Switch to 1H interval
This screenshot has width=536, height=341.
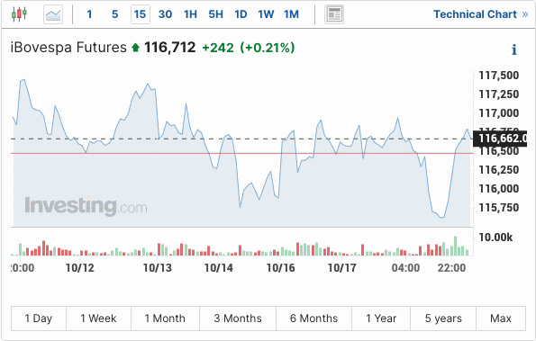190,14
